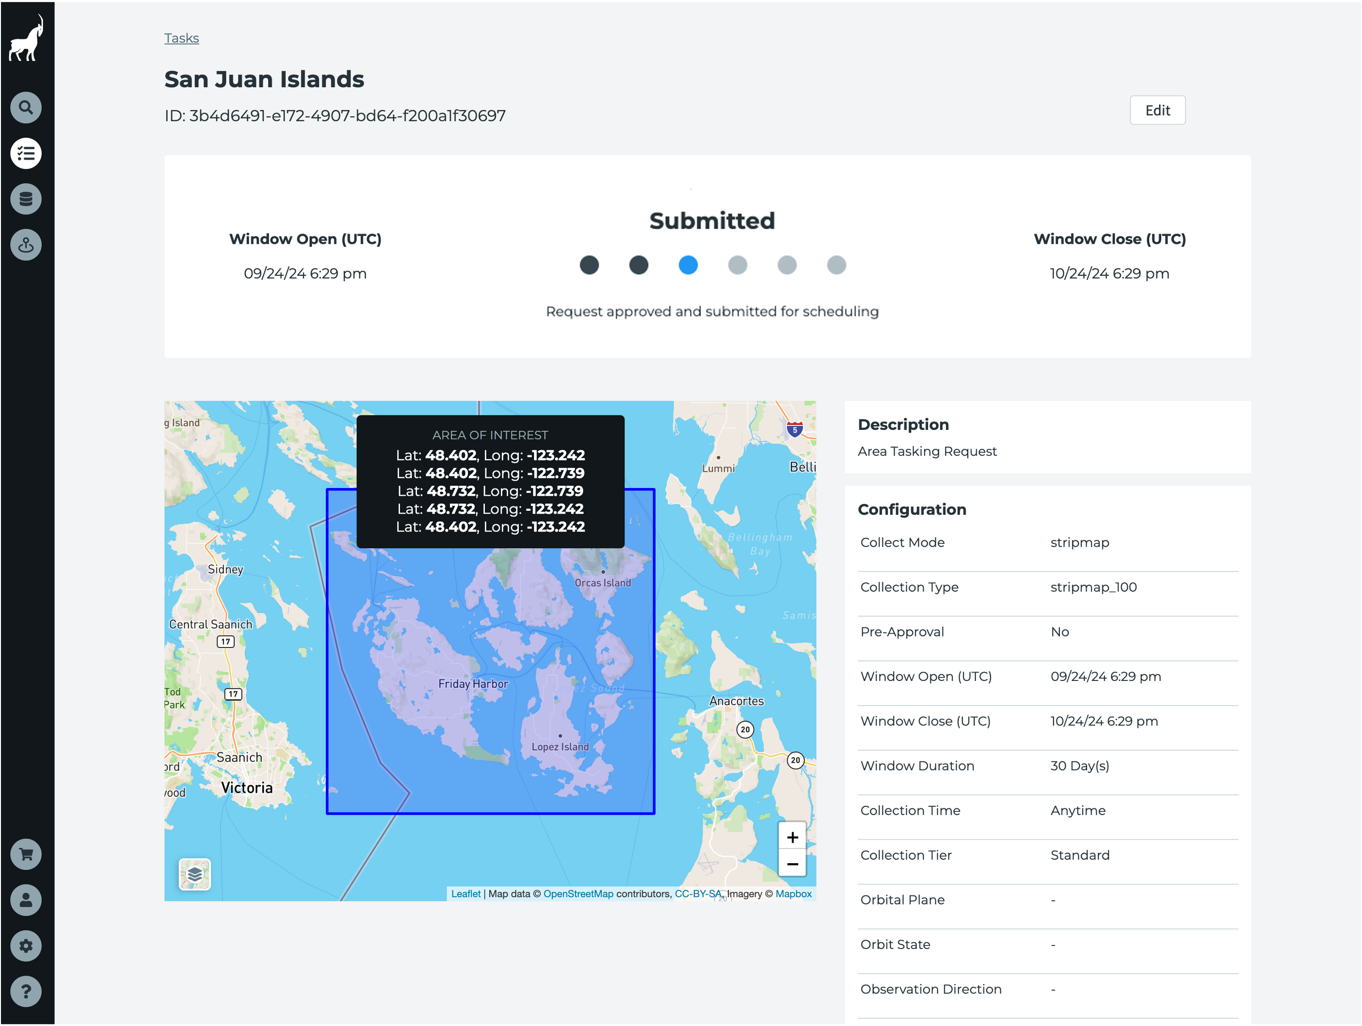Click the map layers switcher icon
This screenshot has width=1362, height=1026.
pos(194,875)
